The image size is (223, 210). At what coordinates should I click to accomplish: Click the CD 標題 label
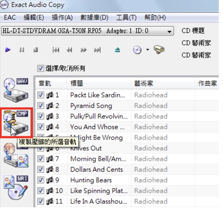[193, 31]
